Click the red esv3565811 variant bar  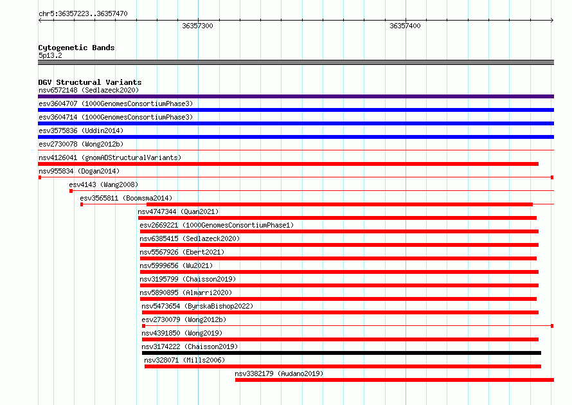[x=339, y=204]
